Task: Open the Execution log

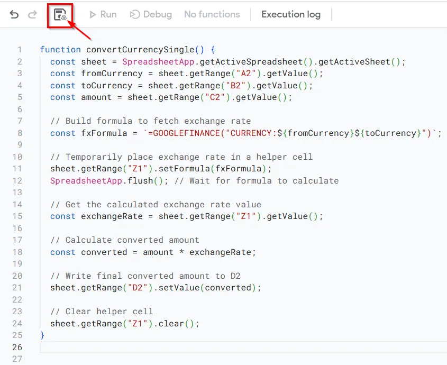Action: [291, 14]
